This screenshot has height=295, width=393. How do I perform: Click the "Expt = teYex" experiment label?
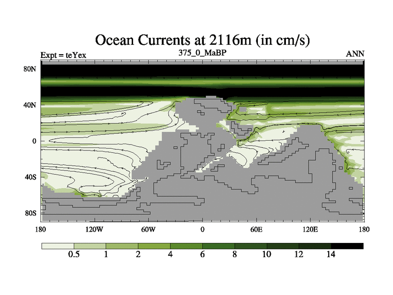pos(63,55)
